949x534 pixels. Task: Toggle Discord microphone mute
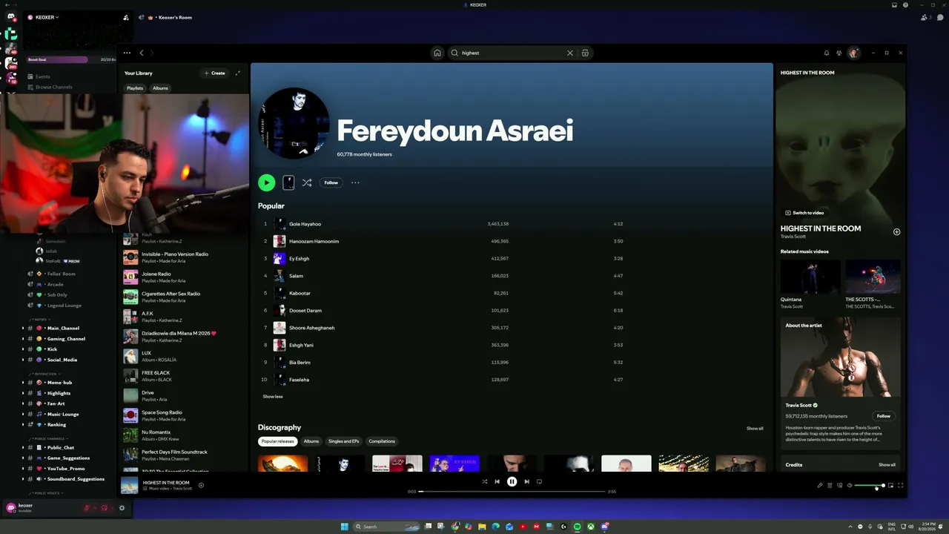tap(87, 508)
